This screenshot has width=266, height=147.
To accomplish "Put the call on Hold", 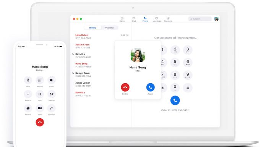I will 40,94.
